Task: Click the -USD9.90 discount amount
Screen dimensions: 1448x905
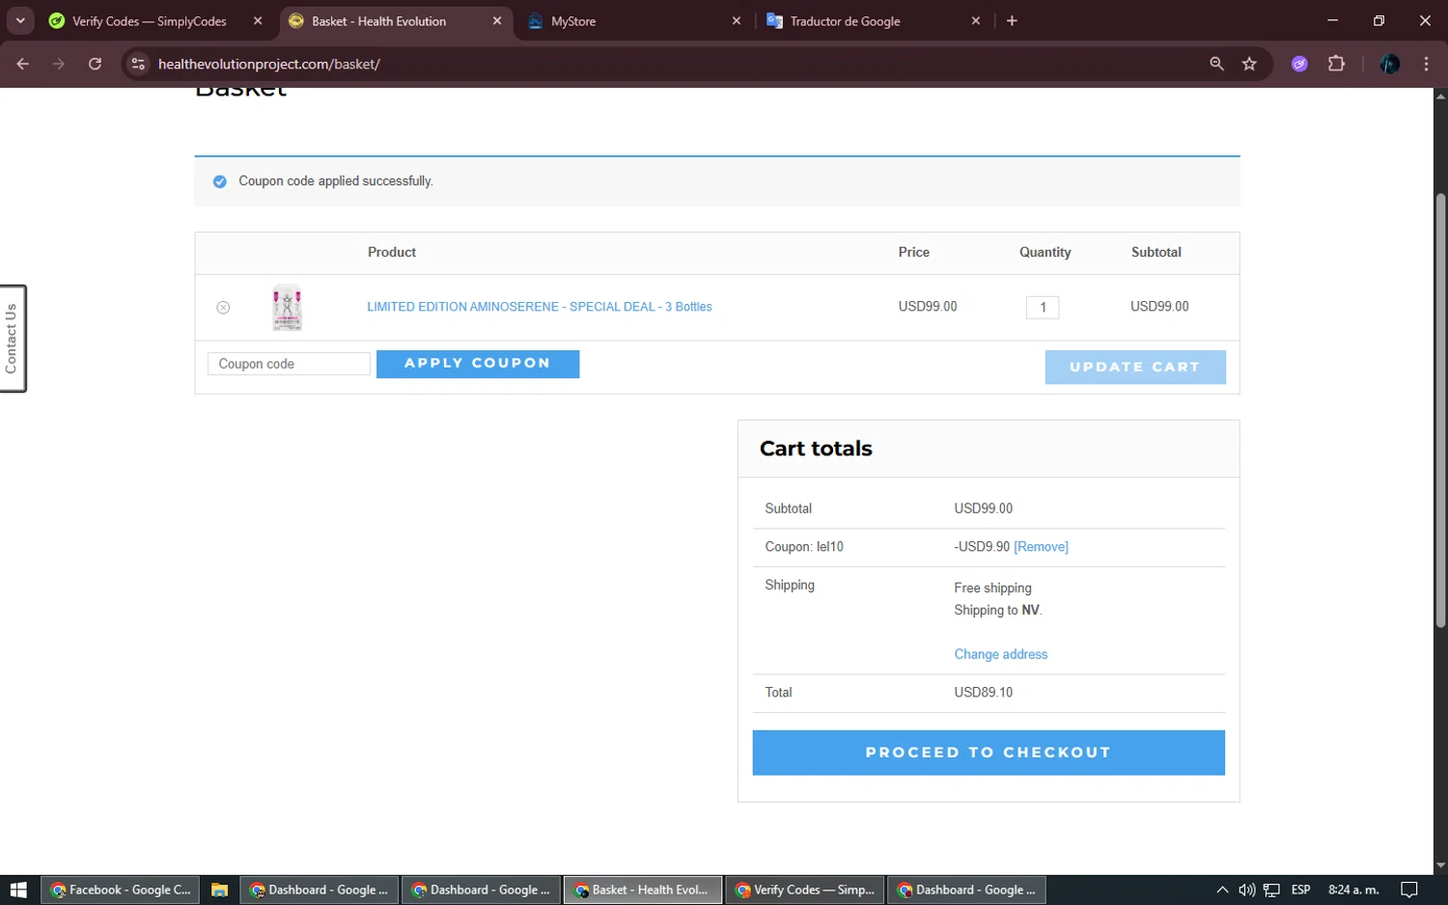Action: [982, 546]
